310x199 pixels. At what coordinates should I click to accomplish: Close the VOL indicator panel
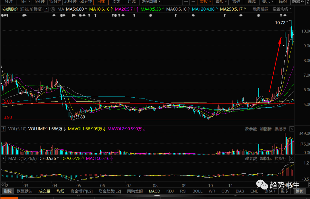[292, 129]
